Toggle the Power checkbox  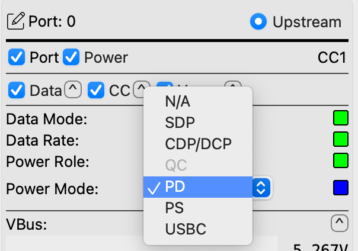72,57
